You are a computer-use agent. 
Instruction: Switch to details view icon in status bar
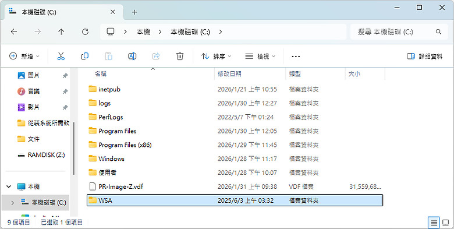point(434,223)
